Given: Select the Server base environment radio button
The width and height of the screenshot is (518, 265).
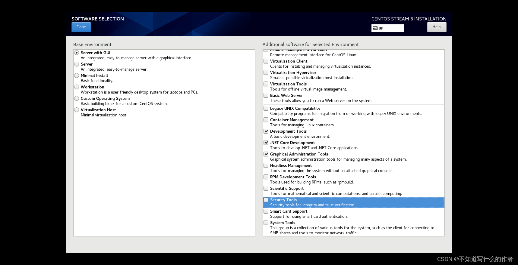Looking at the screenshot, I should click(77, 64).
